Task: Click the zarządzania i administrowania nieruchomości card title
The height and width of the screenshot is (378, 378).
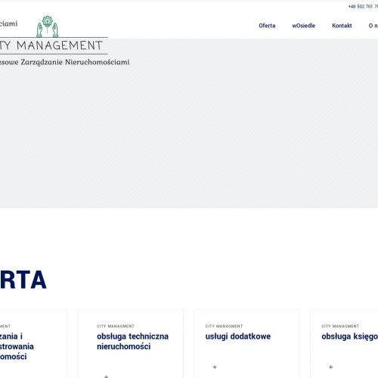Action: [x=17, y=346]
